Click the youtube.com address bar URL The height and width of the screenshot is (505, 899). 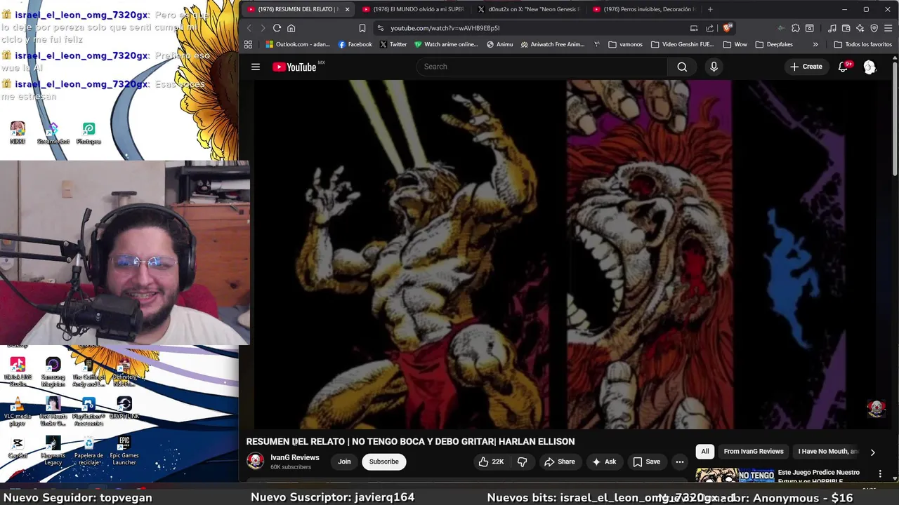tap(445, 28)
